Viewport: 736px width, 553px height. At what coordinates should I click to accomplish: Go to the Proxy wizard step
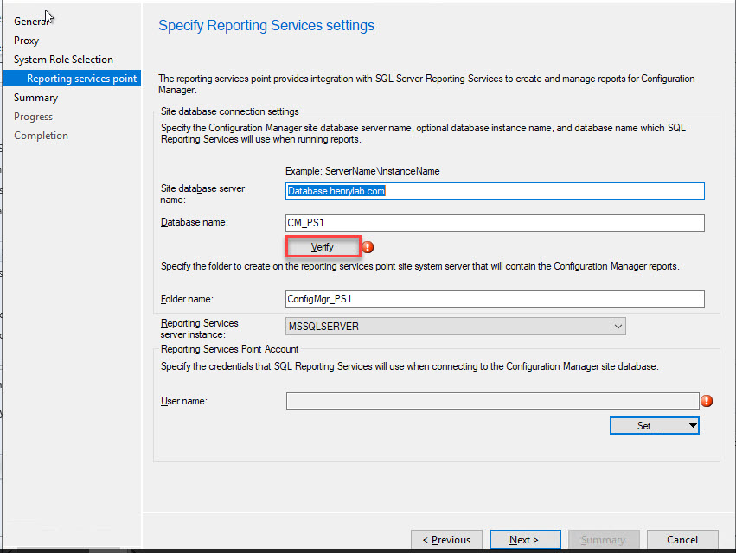tap(26, 41)
